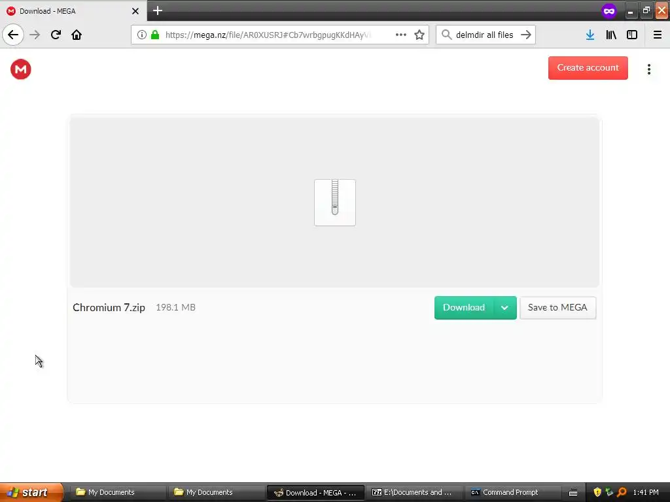670x502 pixels.
Task: Close the Download - MEGA tab
Action: click(135, 11)
